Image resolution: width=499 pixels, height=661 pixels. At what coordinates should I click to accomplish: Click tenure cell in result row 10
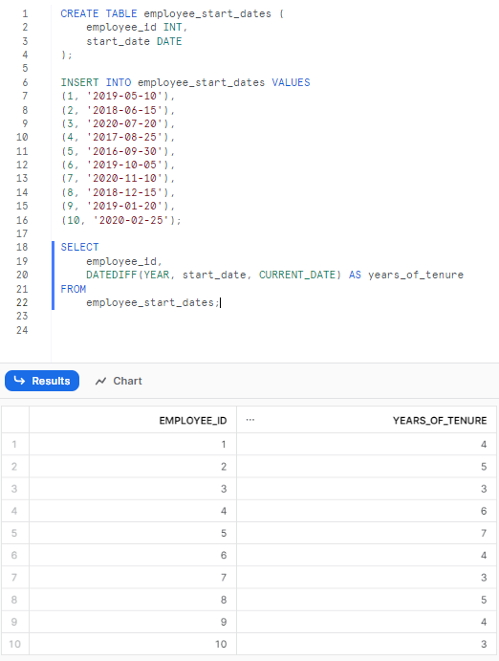(366, 644)
